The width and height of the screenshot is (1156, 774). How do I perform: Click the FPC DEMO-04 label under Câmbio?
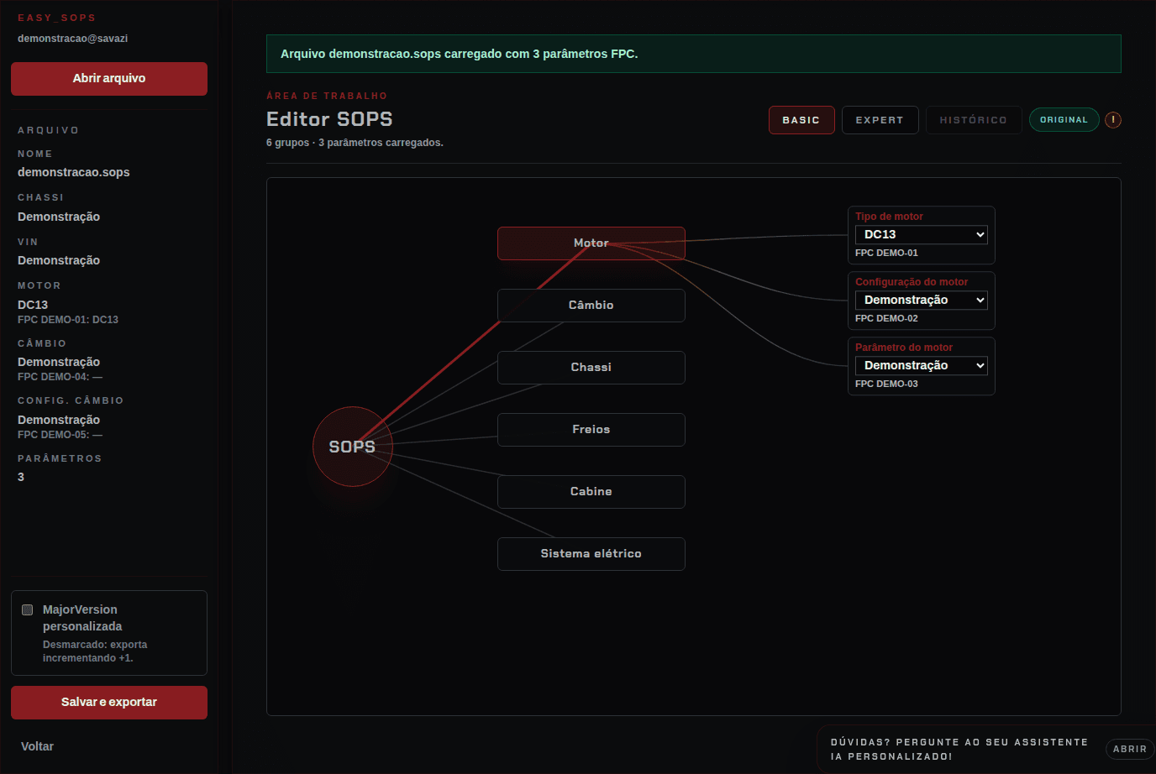[60, 377]
